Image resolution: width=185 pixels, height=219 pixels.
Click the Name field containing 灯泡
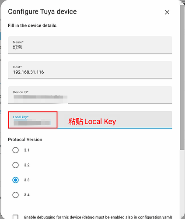point(90,45)
